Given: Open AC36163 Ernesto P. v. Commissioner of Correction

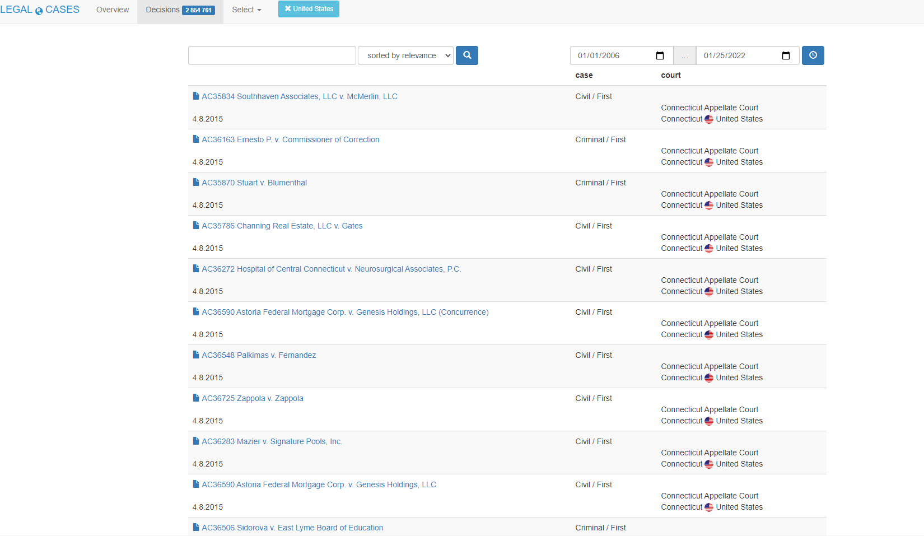Looking at the screenshot, I should (291, 139).
